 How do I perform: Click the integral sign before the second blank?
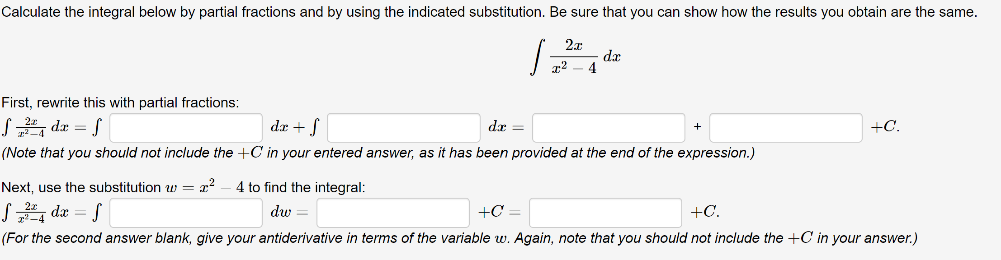click(313, 128)
